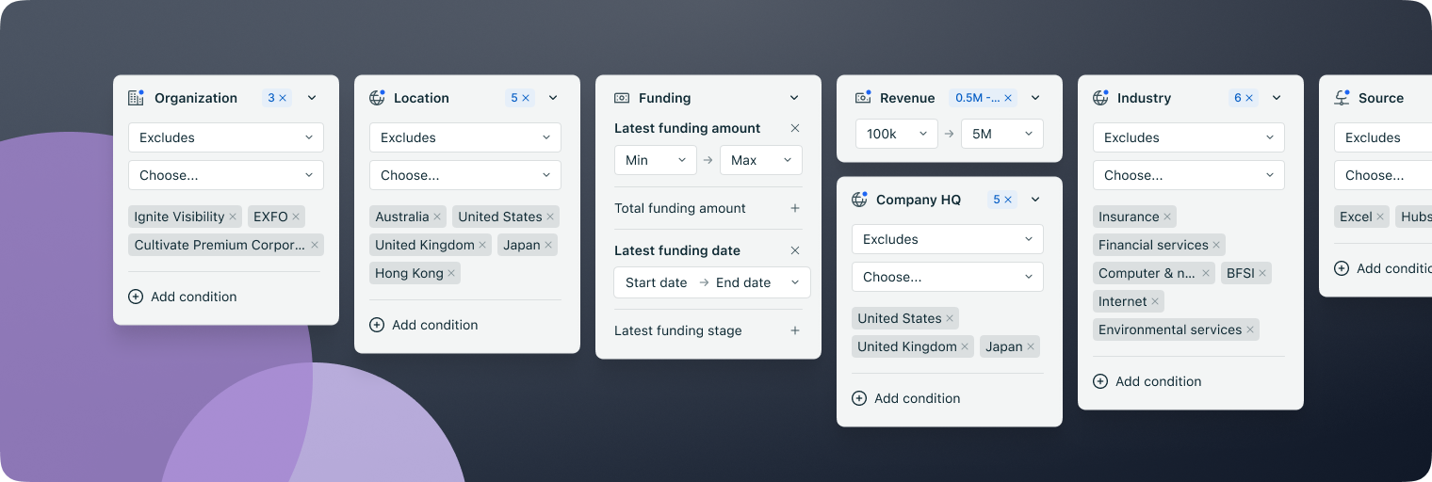Click the Company HQ globe icon
The width and height of the screenshot is (1432, 482).
(859, 200)
